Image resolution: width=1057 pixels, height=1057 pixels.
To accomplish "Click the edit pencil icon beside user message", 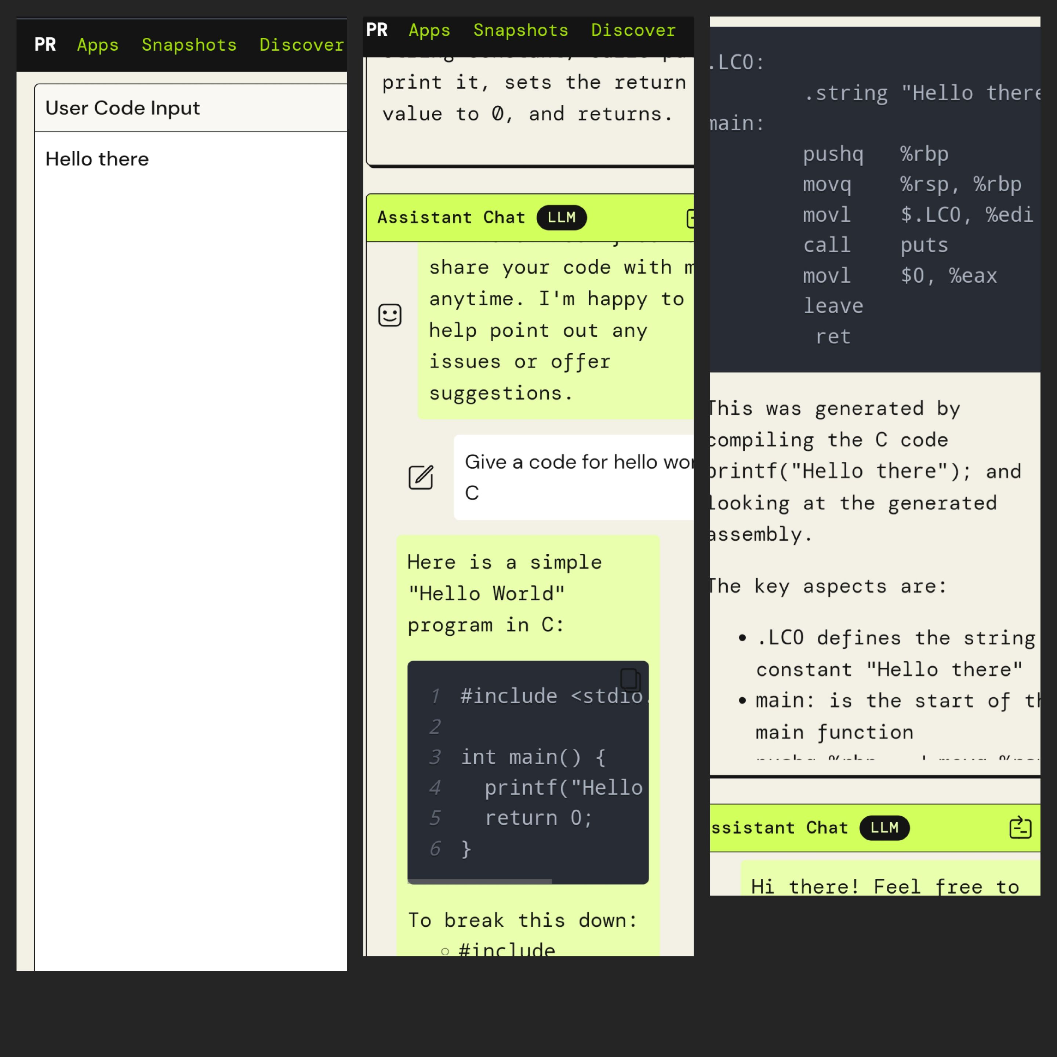I will [x=421, y=477].
